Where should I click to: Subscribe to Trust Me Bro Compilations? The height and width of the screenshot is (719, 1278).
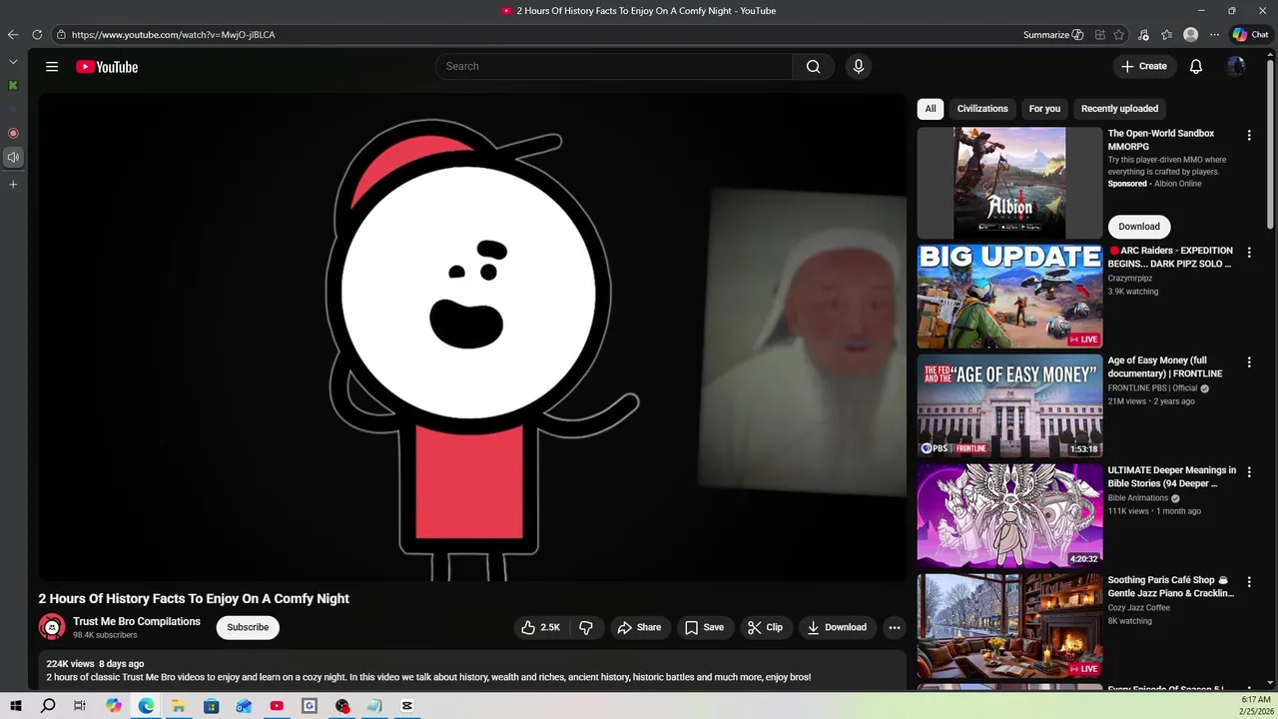(248, 627)
